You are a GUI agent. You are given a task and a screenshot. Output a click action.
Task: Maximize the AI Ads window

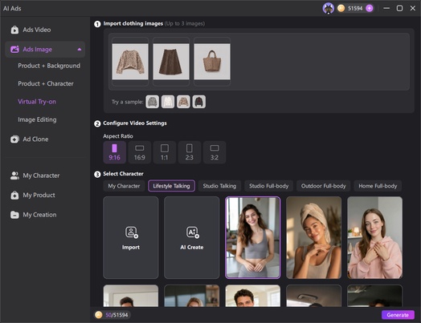pyautogui.click(x=399, y=8)
